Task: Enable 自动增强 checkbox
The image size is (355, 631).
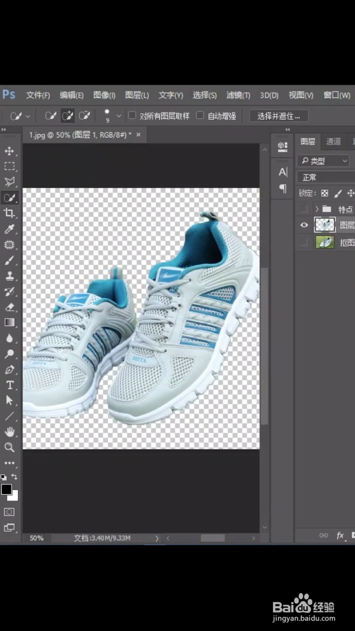Action: pos(200,115)
